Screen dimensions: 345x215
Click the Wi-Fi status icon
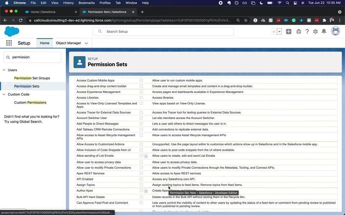point(279,3)
